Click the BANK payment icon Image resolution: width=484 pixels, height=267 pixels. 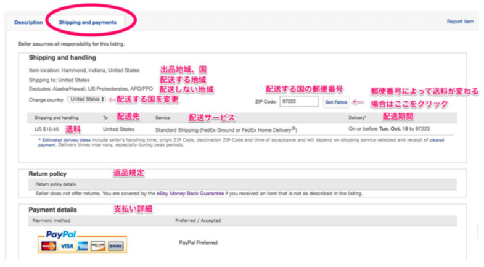(115, 245)
